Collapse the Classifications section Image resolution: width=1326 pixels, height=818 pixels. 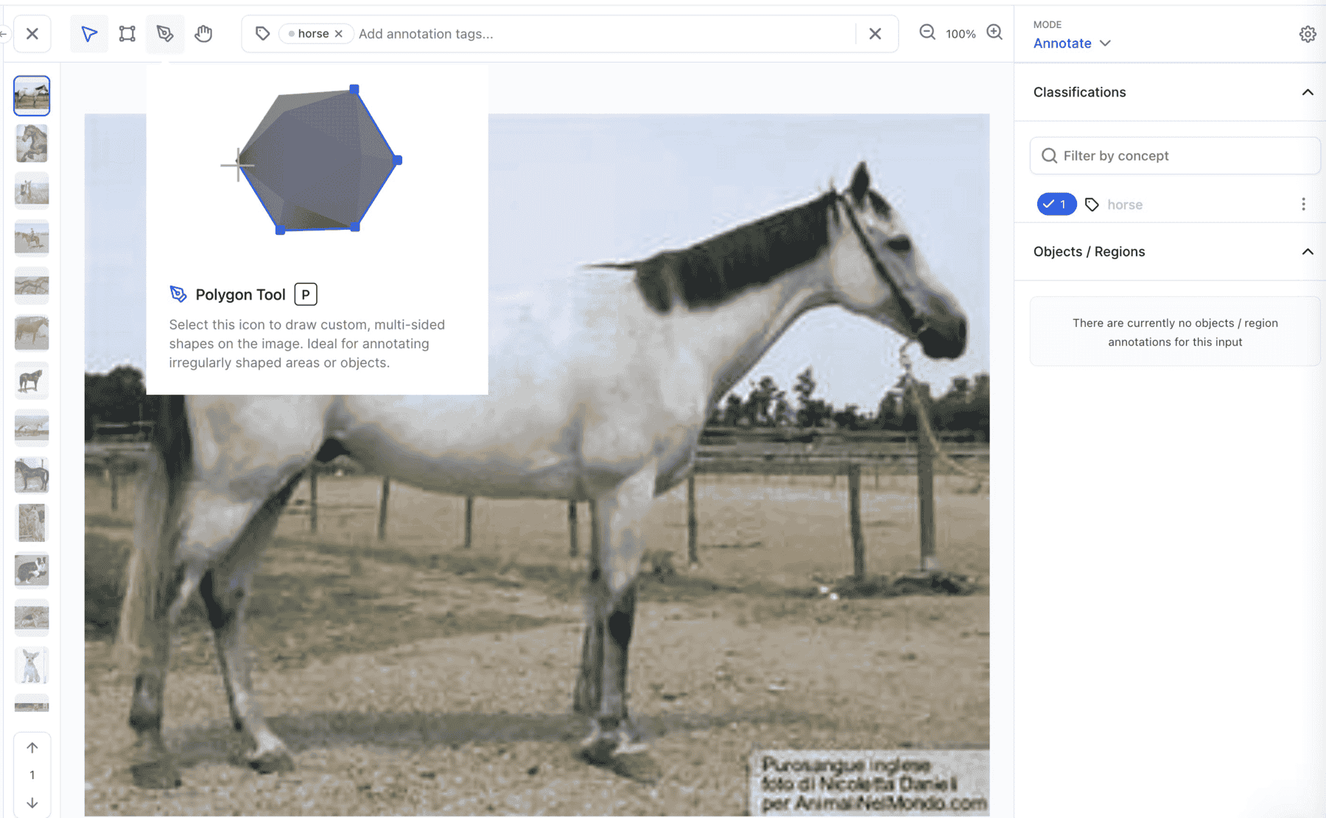[1308, 92]
